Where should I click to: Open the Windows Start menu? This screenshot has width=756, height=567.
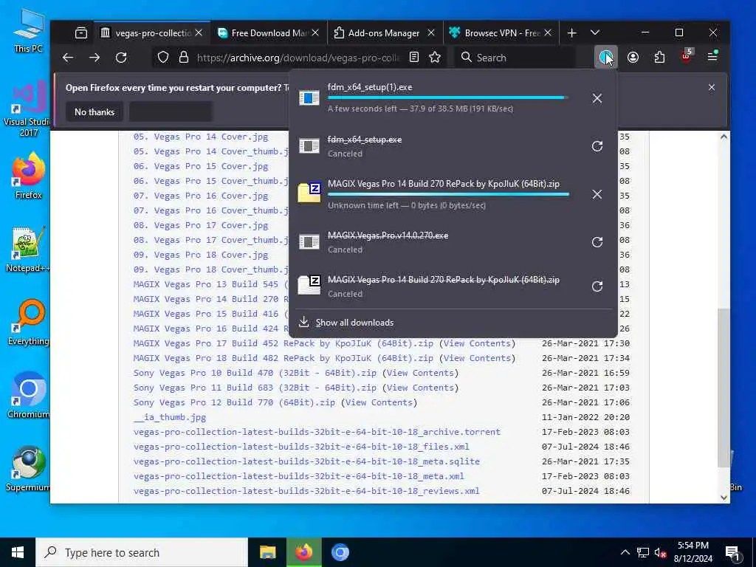[18, 552]
